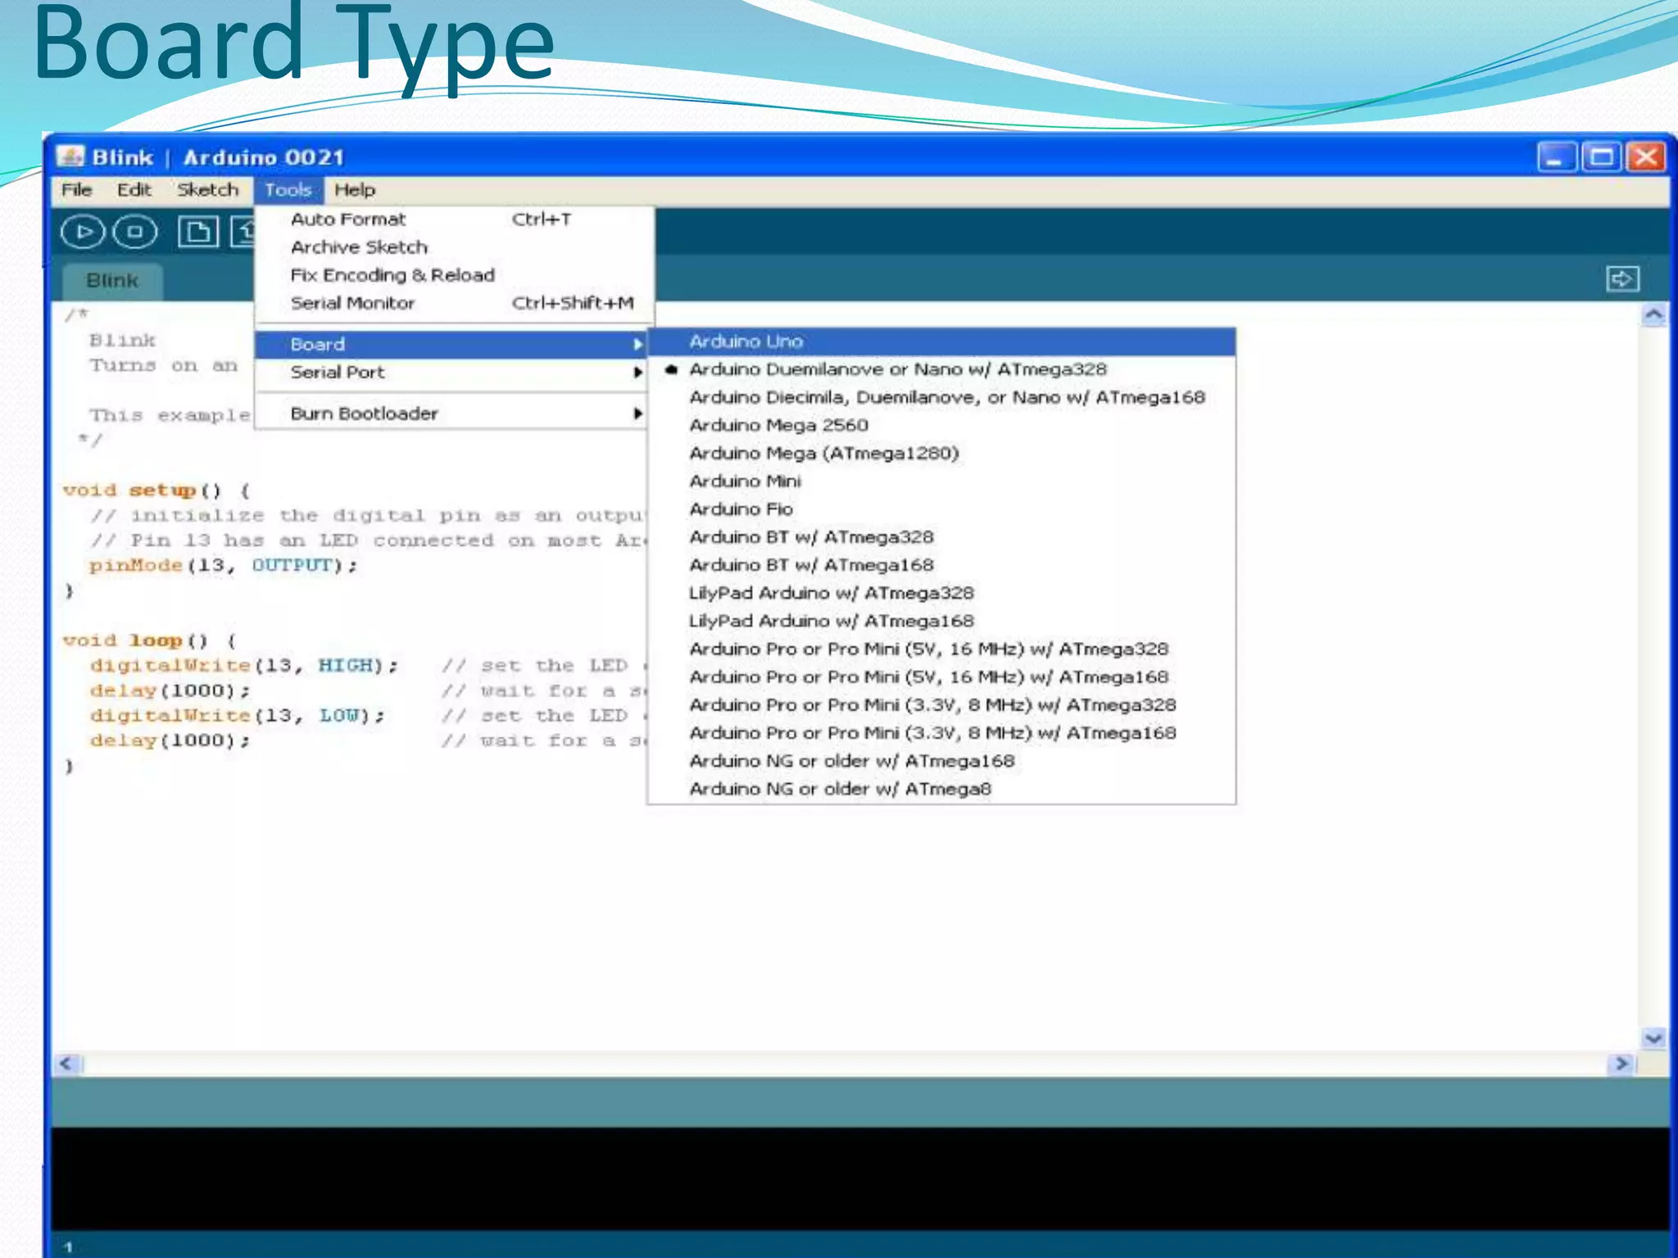Click the tab menu arrow icon
The image size is (1678, 1258).
pyautogui.click(x=1621, y=279)
